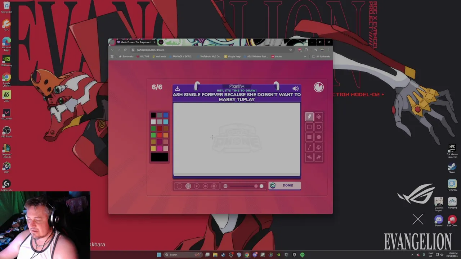Open the YouTube to Mp3 bookmark
The image size is (461, 259).
click(209, 56)
